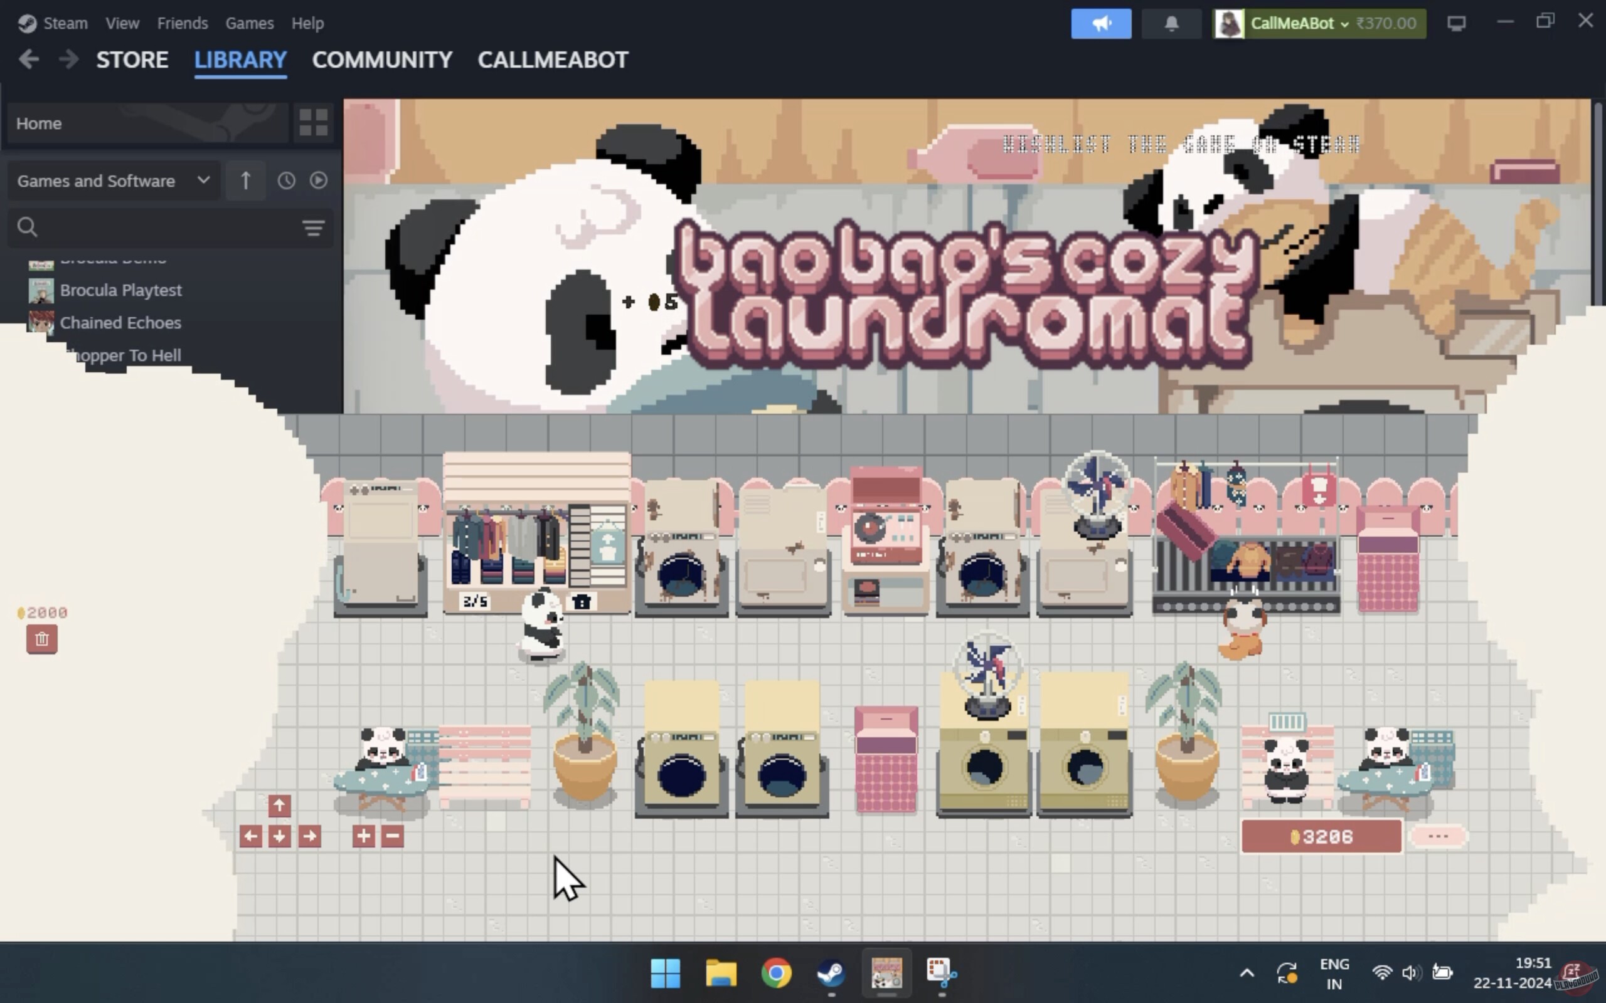The width and height of the screenshot is (1606, 1003).
Task: Click the Steam friends/screen display icon top right
Action: [1457, 22]
